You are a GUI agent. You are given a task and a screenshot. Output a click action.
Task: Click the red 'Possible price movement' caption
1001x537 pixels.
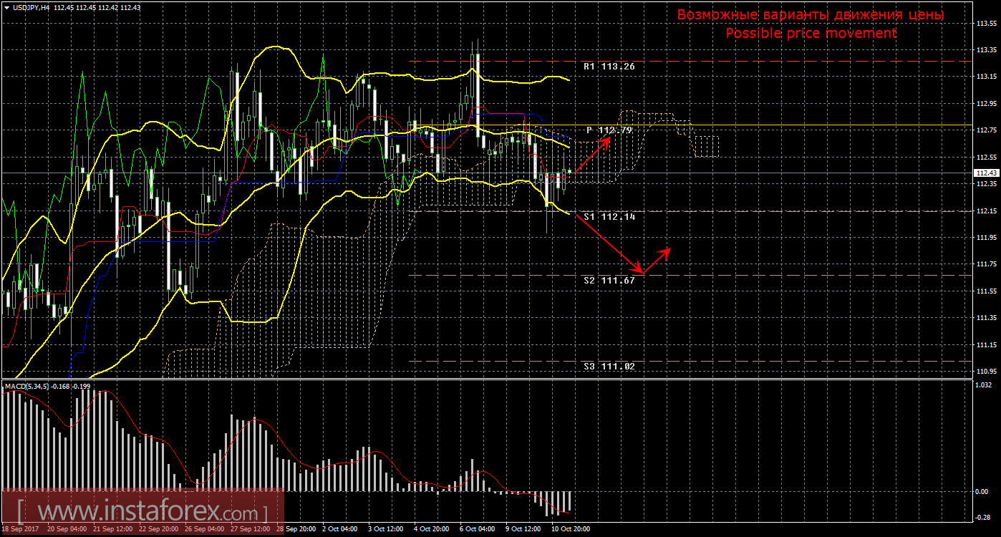(x=811, y=33)
